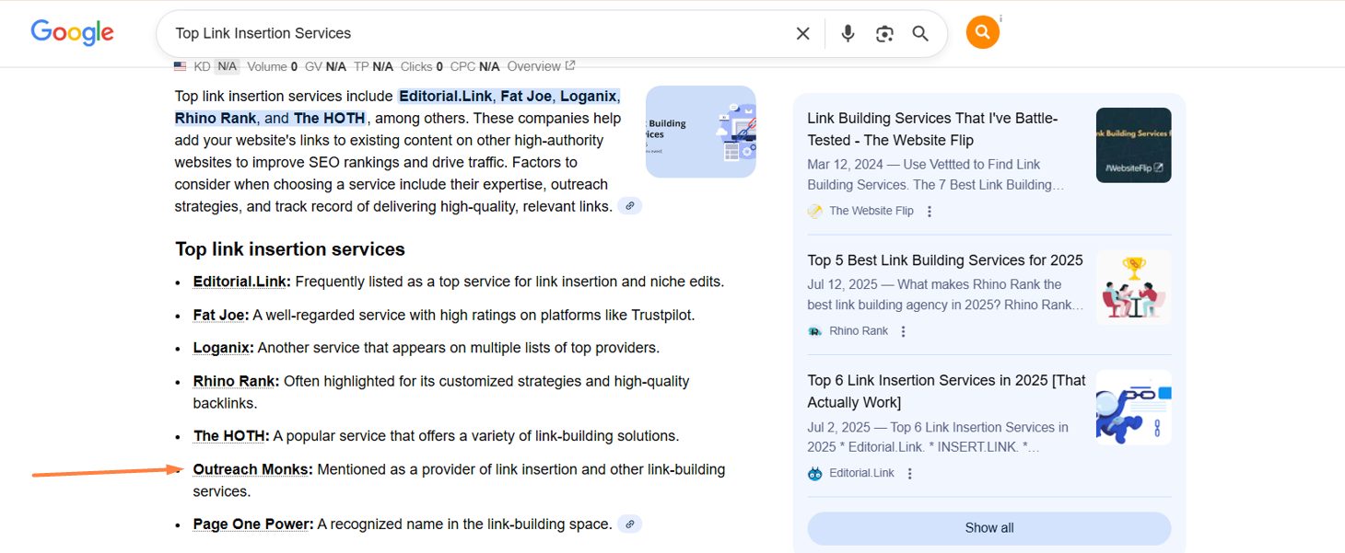Viewport: 1345px width, 553px height.
Task: Click the Fat Joe list link
Action: (x=220, y=315)
